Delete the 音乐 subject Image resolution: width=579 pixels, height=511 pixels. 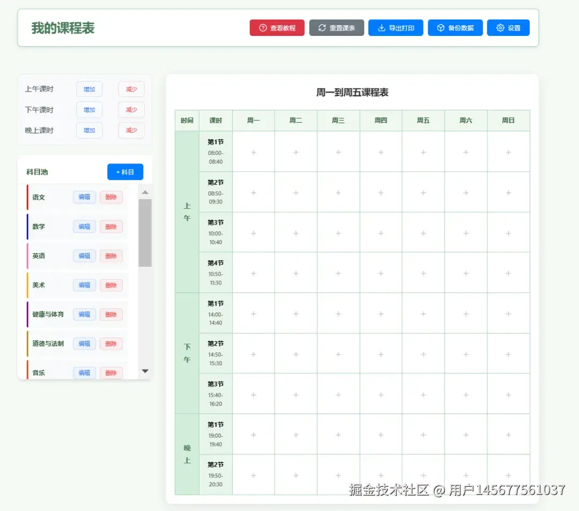point(110,372)
